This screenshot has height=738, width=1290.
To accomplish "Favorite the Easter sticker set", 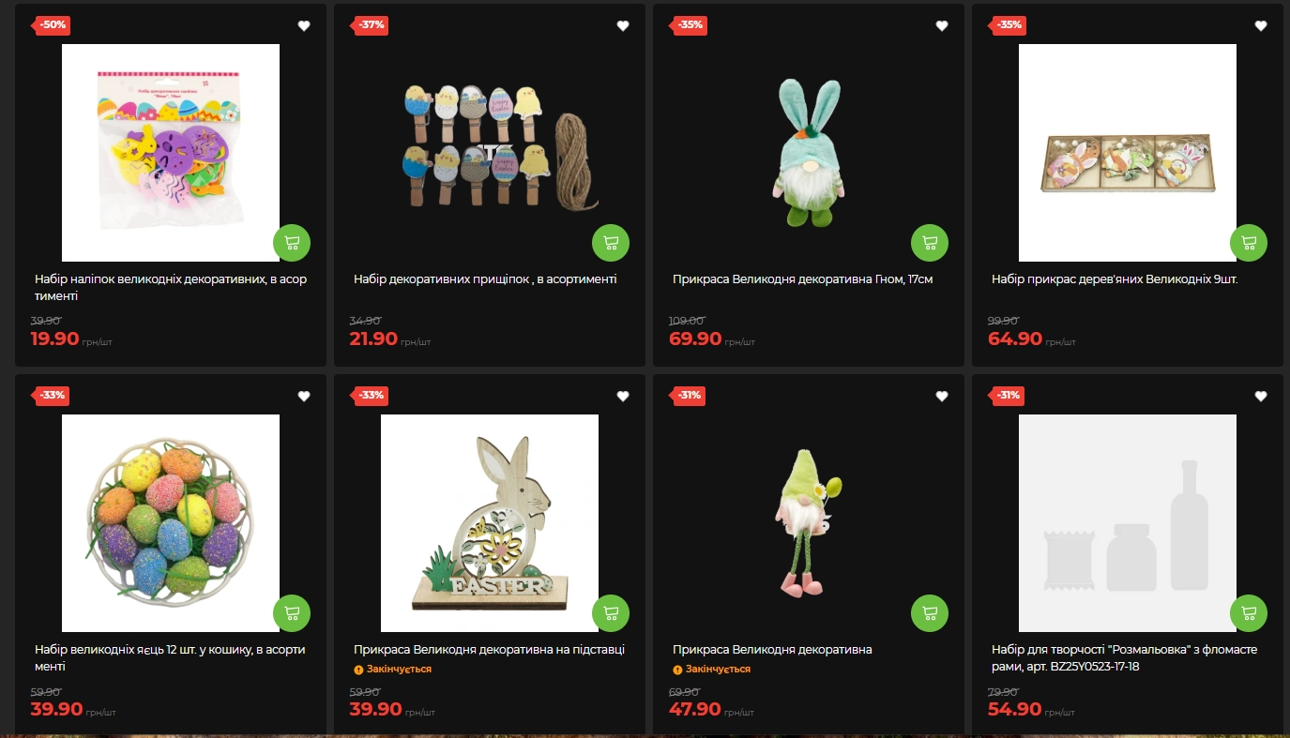I will point(304,26).
